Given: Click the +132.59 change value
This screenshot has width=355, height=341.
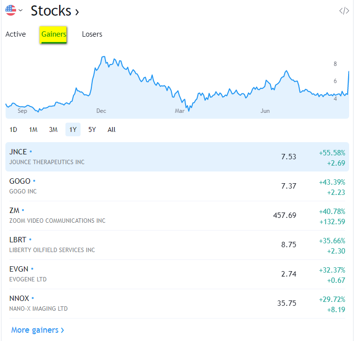Looking at the screenshot, I should pyautogui.click(x=332, y=222).
